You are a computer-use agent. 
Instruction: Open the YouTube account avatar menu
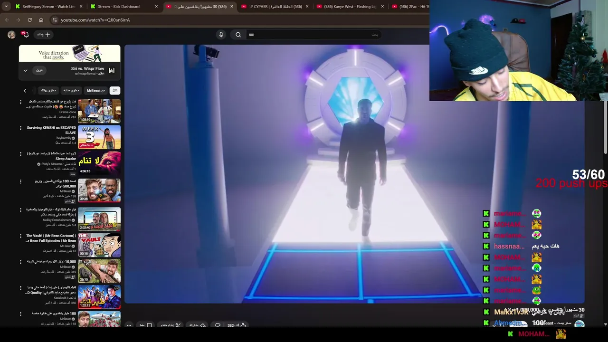[x=11, y=35]
